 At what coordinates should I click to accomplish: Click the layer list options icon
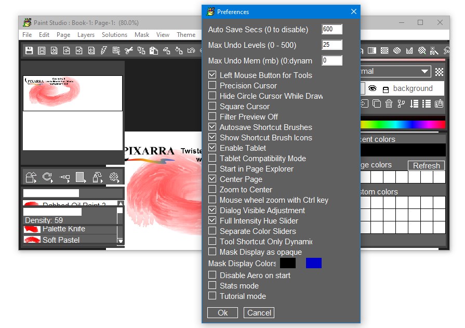(x=427, y=103)
